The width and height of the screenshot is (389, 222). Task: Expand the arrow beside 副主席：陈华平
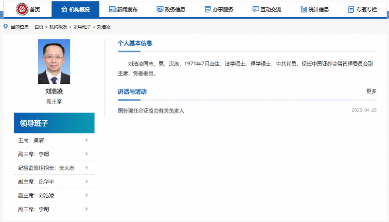click(x=87, y=181)
